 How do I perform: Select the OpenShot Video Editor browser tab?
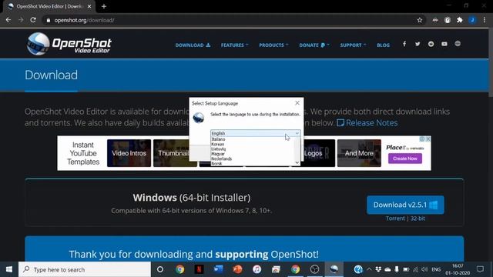point(49,6)
